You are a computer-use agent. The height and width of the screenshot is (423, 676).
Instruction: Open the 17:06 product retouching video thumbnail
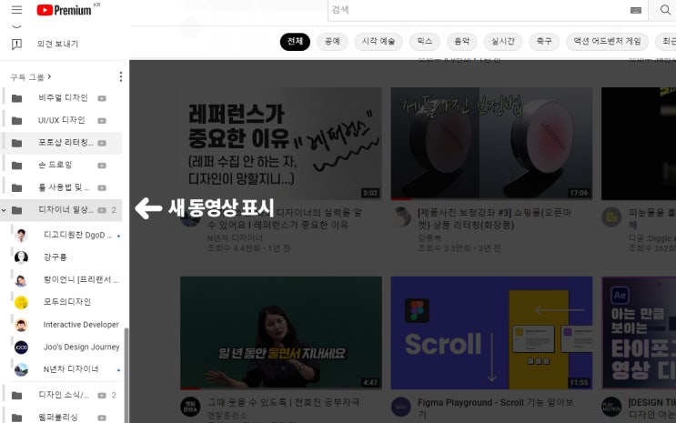491,144
